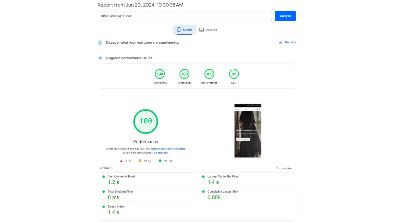Click the diagnose performance issues icon

[x=100, y=58]
